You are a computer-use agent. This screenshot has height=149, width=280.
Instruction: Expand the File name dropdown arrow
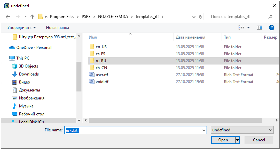click(204, 130)
